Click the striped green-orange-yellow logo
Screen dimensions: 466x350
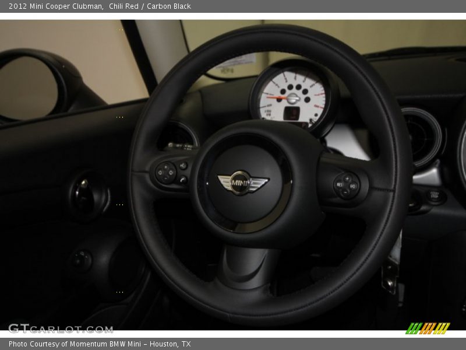point(428,328)
